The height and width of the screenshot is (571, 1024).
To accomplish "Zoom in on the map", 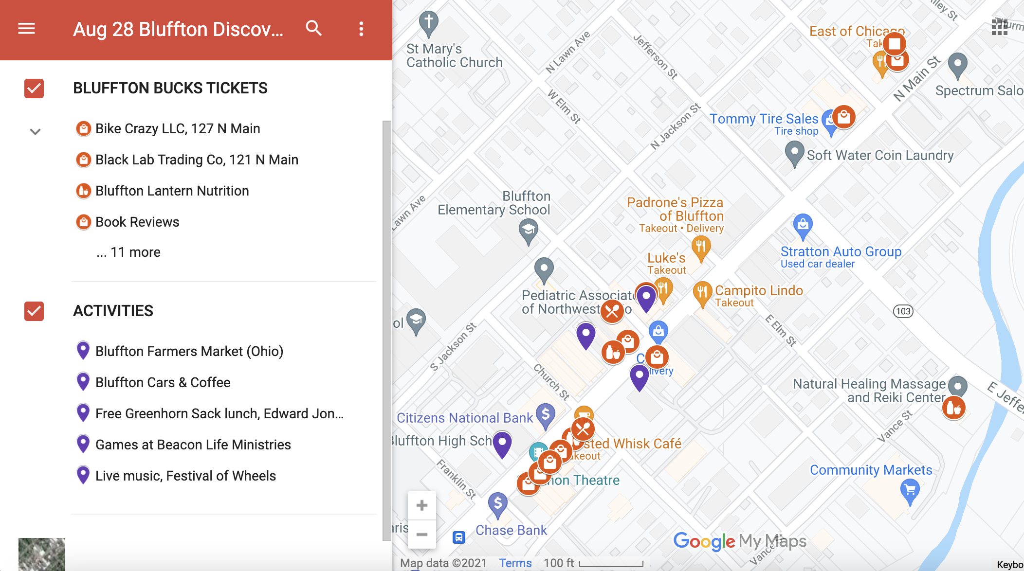I will [422, 505].
